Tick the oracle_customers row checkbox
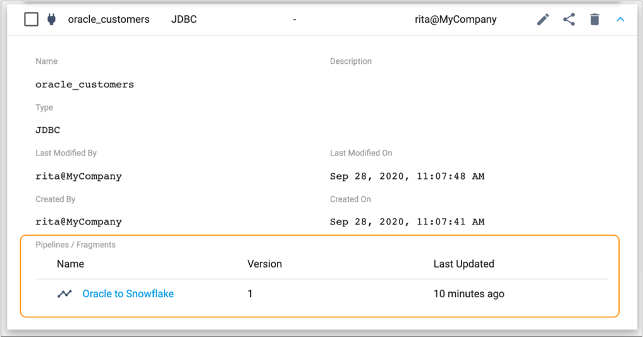The width and height of the screenshot is (643, 337). [x=31, y=19]
